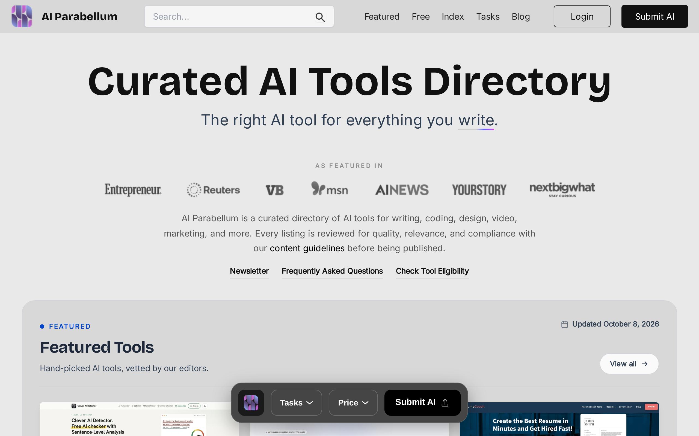Click the AI Parabellum brand name
The image size is (699, 436).
click(x=79, y=16)
